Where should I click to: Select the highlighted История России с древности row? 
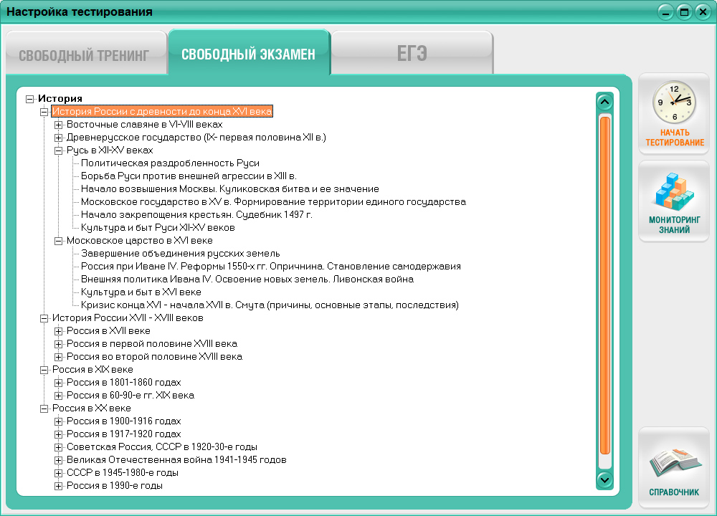coord(162,112)
